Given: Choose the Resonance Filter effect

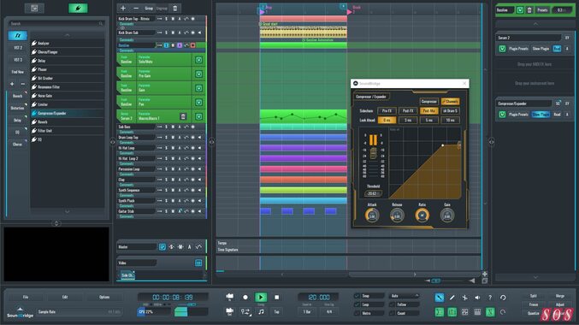Looking at the screenshot, I should point(68,87).
